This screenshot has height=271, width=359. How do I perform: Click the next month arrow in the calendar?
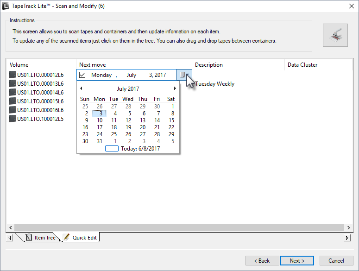coord(175,88)
